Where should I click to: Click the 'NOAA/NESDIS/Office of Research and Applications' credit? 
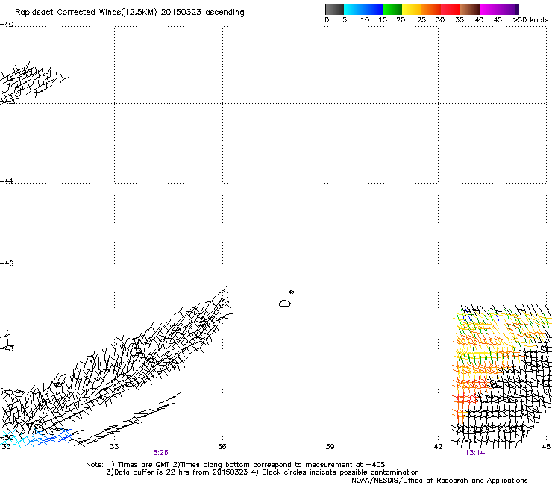pyautogui.click(x=439, y=481)
